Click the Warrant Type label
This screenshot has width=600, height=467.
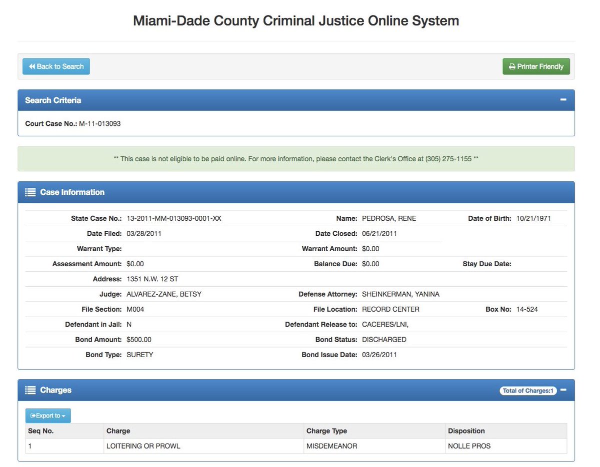pyautogui.click(x=99, y=249)
